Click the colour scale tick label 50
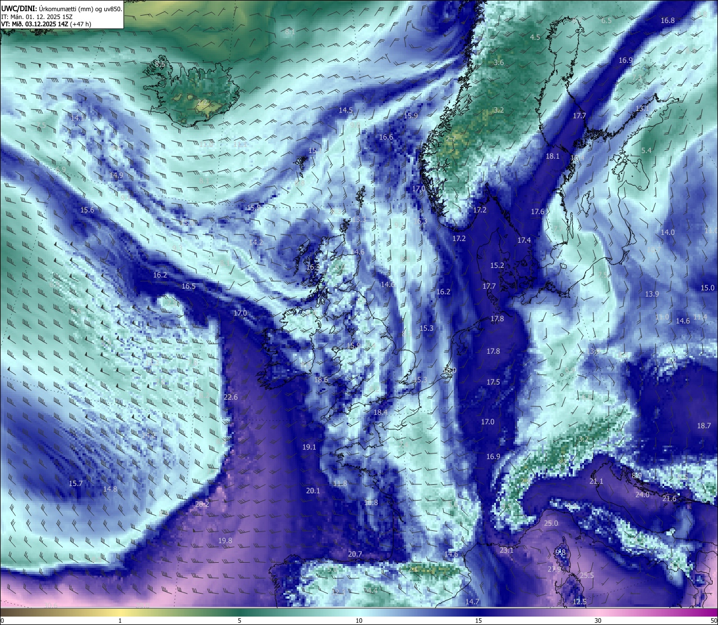 coord(714,621)
